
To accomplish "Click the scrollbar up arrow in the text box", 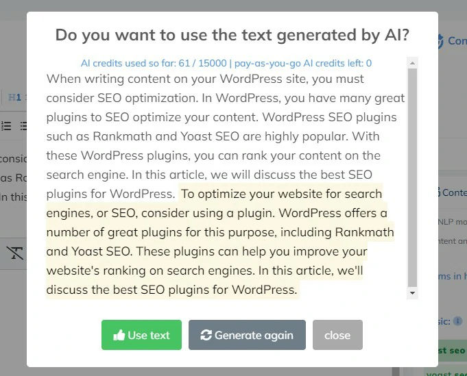I will click(x=413, y=63).
